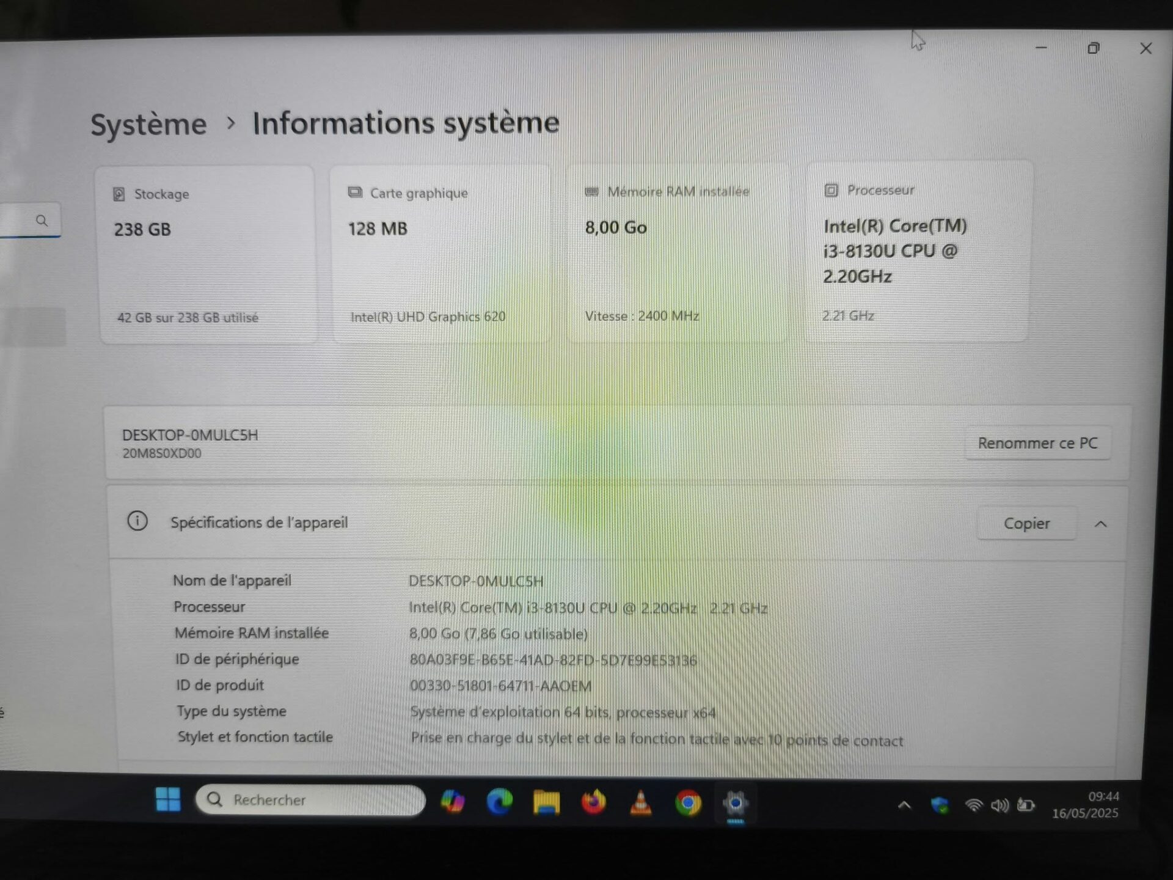This screenshot has height=880, width=1173.
Task: Open the Windows Start menu
Action: [x=168, y=799]
